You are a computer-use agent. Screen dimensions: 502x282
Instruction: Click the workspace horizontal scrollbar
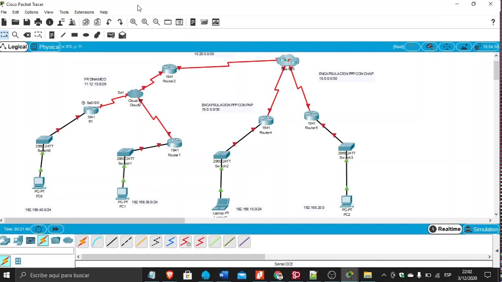[95, 221]
